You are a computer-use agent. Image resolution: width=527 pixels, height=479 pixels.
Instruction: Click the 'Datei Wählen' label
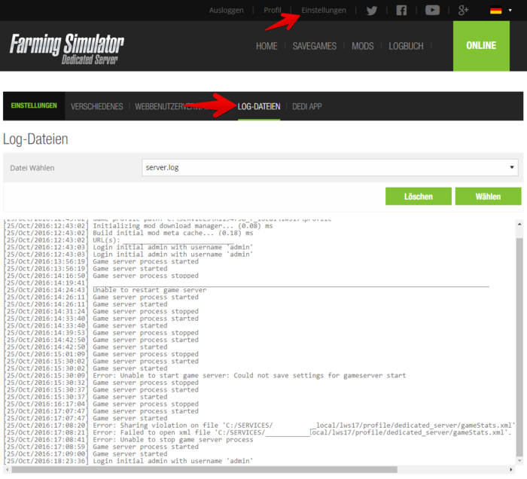(32, 168)
